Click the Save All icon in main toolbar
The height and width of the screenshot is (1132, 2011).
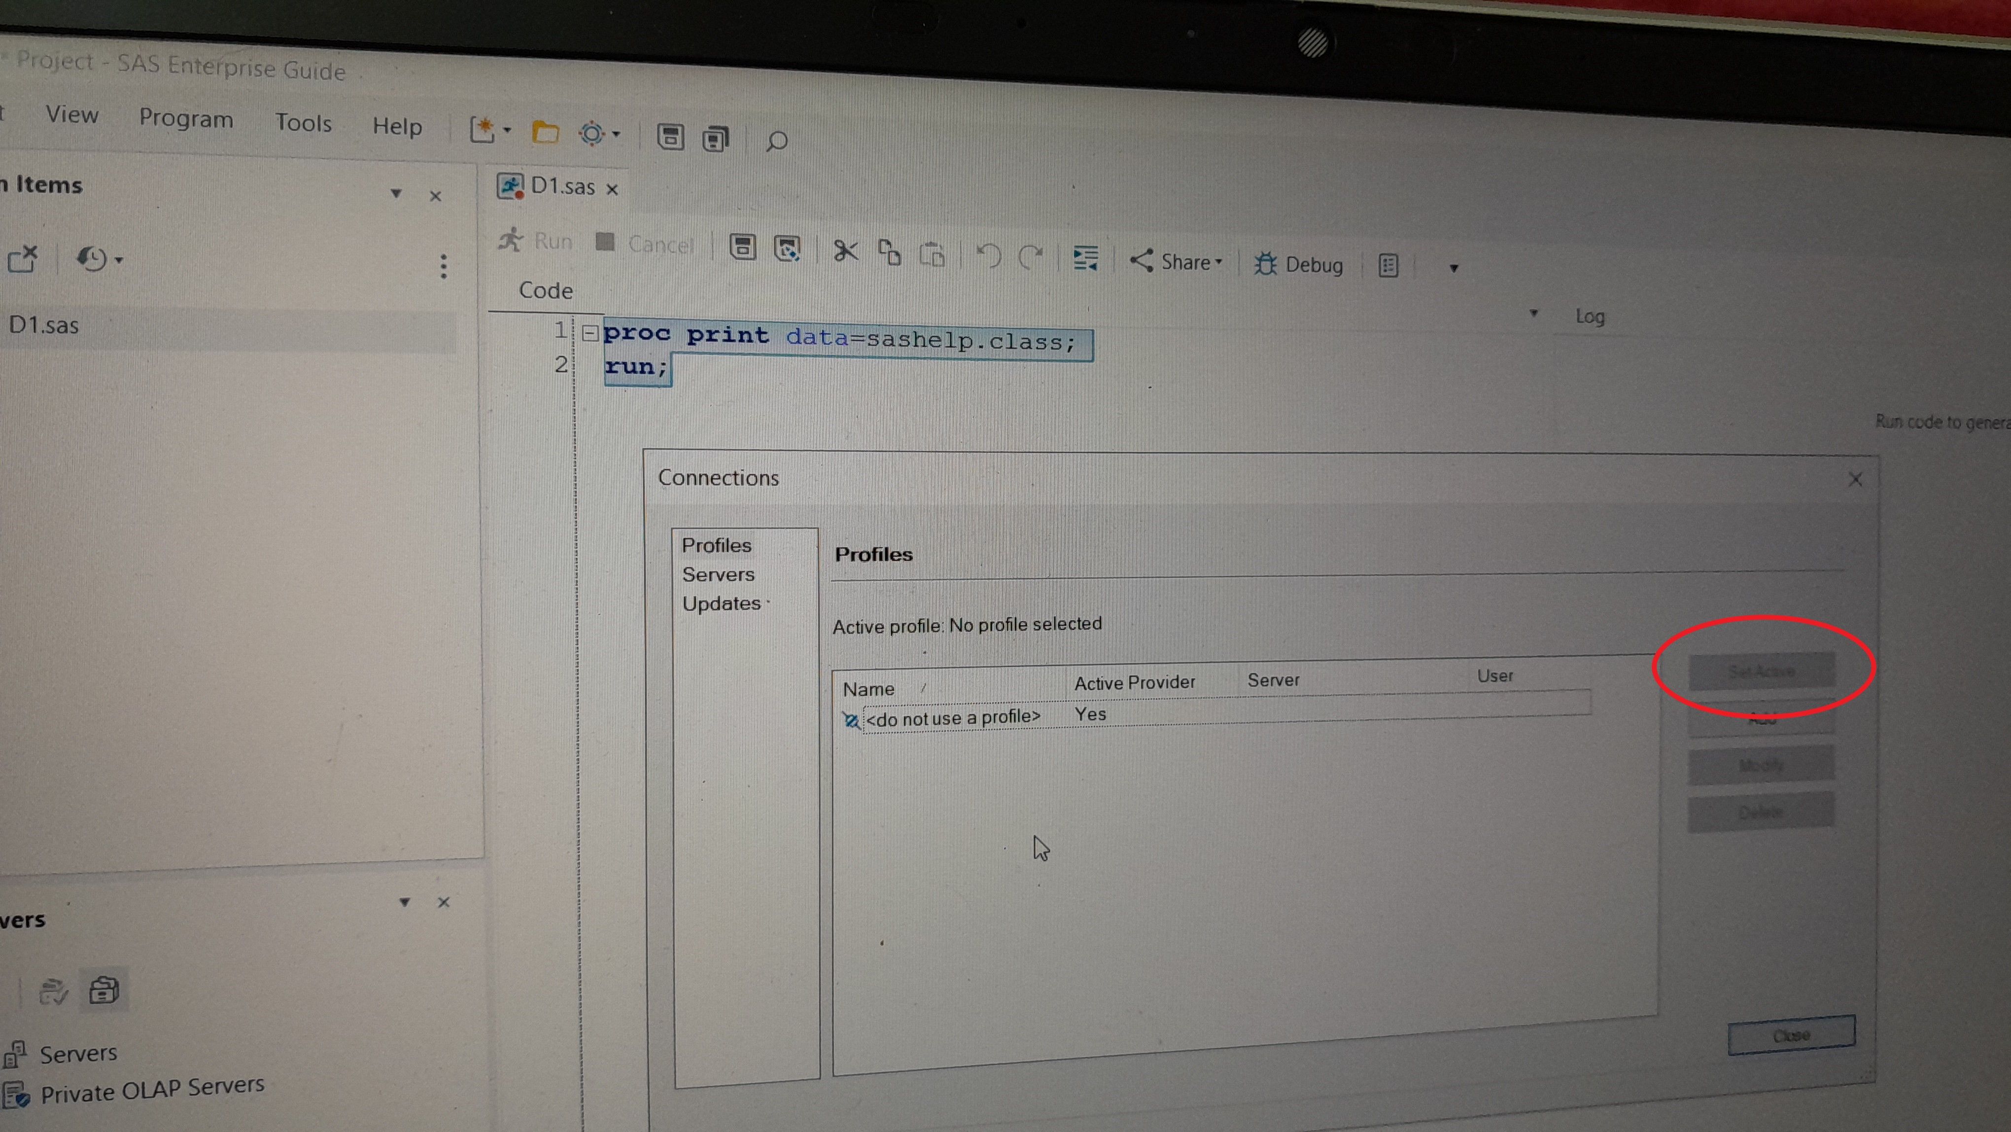pyautogui.click(x=715, y=139)
